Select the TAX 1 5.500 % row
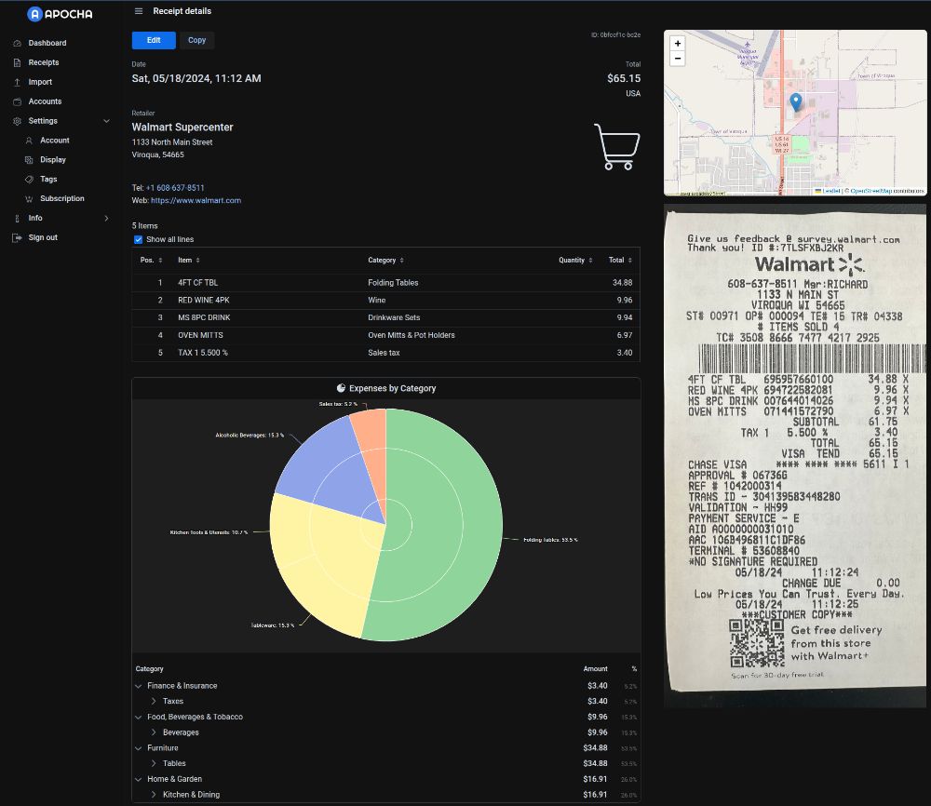The width and height of the screenshot is (931, 806). click(x=385, y=353)
